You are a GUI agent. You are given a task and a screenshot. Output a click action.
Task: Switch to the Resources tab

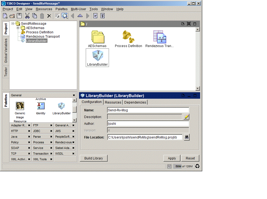pos(113,102)
